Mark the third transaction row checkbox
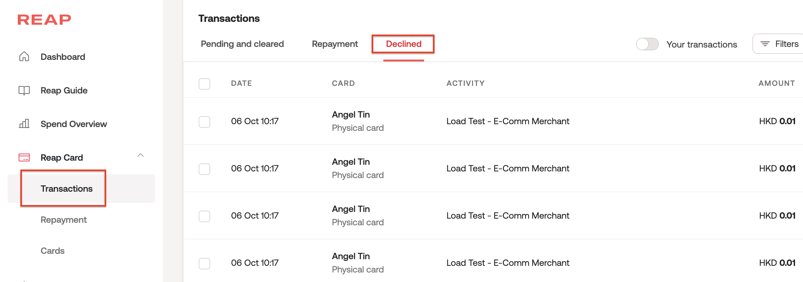 click(x=204, y=216)
